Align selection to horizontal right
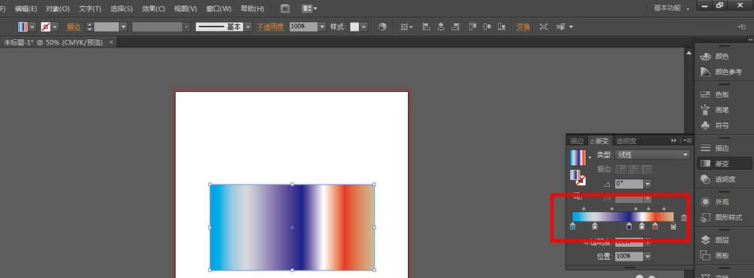Image resolution: width=754 pixels, height=278 pixels. tap(455, 27)
